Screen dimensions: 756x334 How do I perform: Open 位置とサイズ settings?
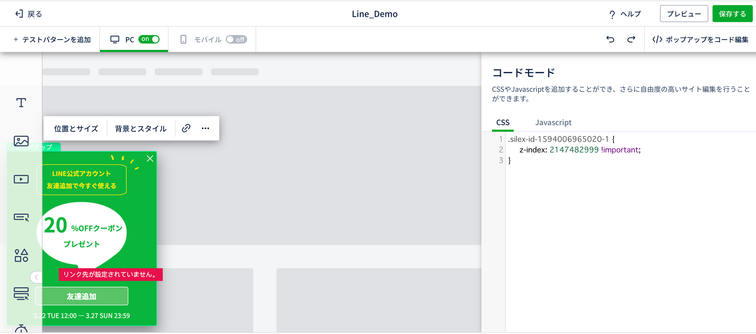click(x=76, y=128)
